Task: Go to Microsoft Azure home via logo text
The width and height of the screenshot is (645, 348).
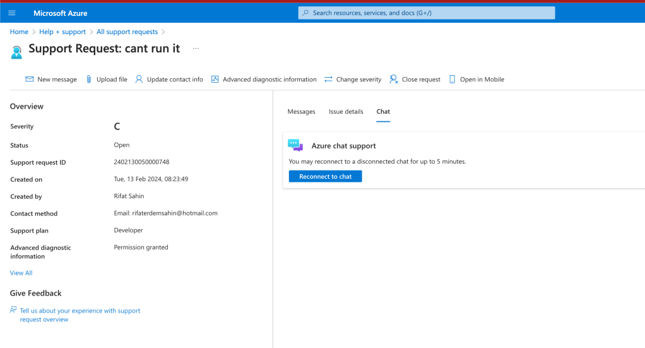Action: point(61,13)
